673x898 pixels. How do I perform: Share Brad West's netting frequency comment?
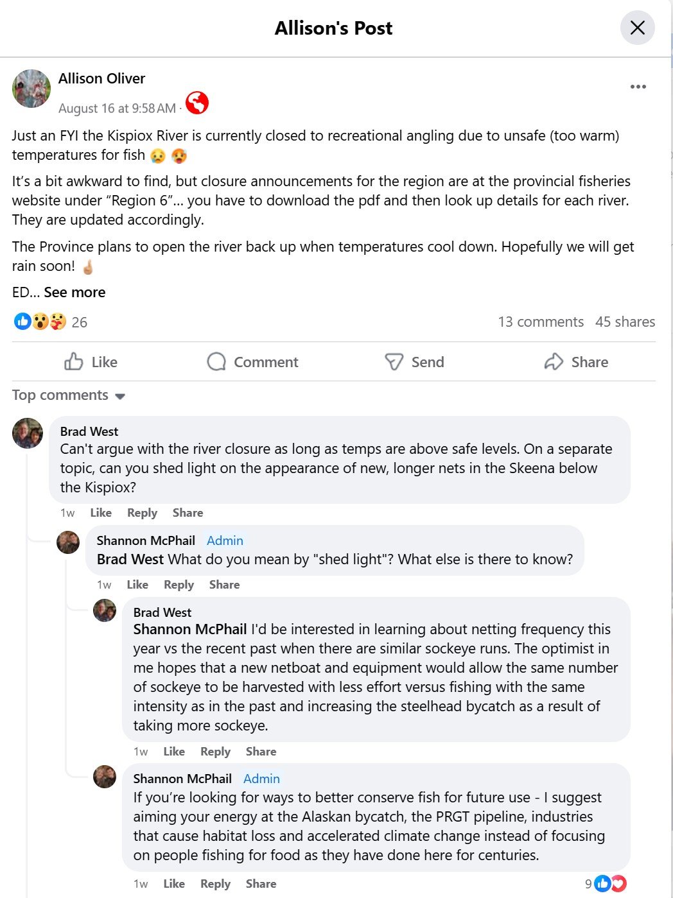click(x=261, y=752)
